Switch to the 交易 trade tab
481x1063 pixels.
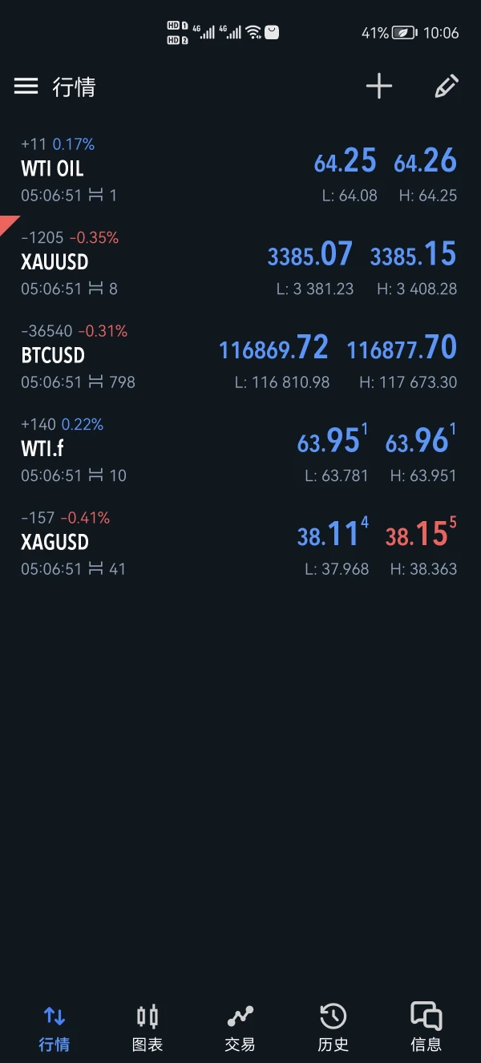tap(240, 1027)
